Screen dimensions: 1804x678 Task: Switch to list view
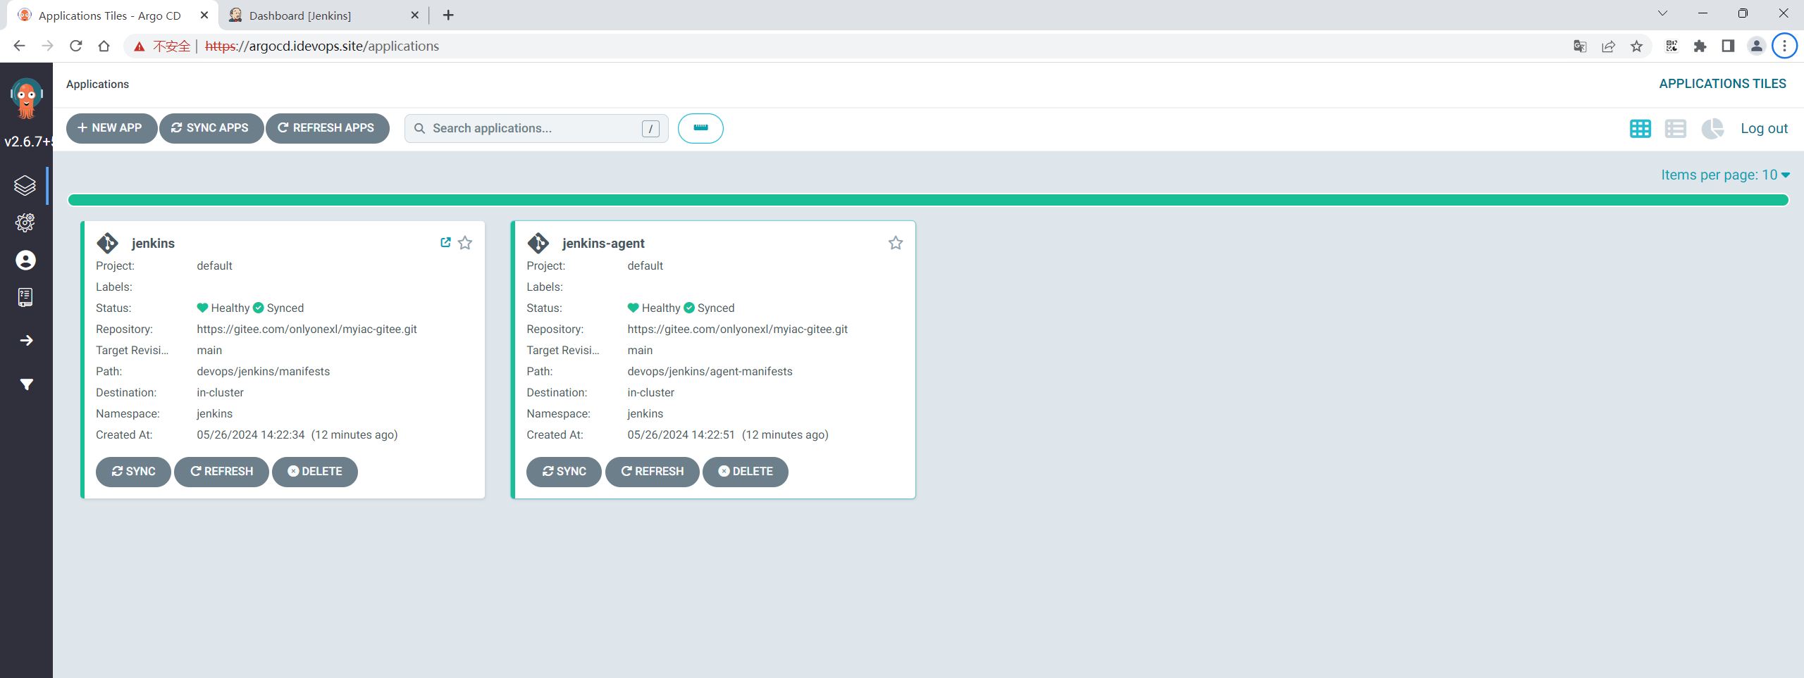1675,129
